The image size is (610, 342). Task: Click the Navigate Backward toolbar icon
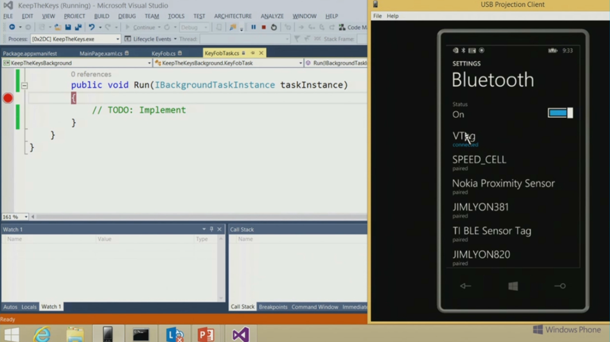pyautogui.click(x=12, y=27)
